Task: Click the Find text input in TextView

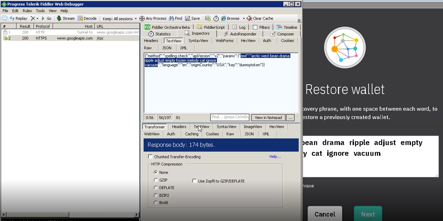Action: coord(230,117)
